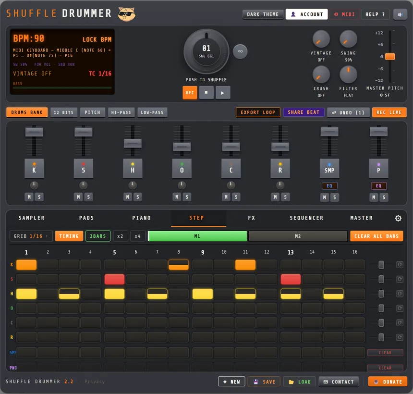Trigger the S snare drum pad

point(83,168)
